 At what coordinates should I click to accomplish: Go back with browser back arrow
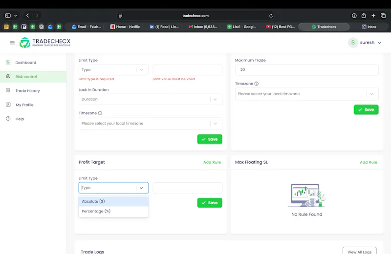pos(28,16)
